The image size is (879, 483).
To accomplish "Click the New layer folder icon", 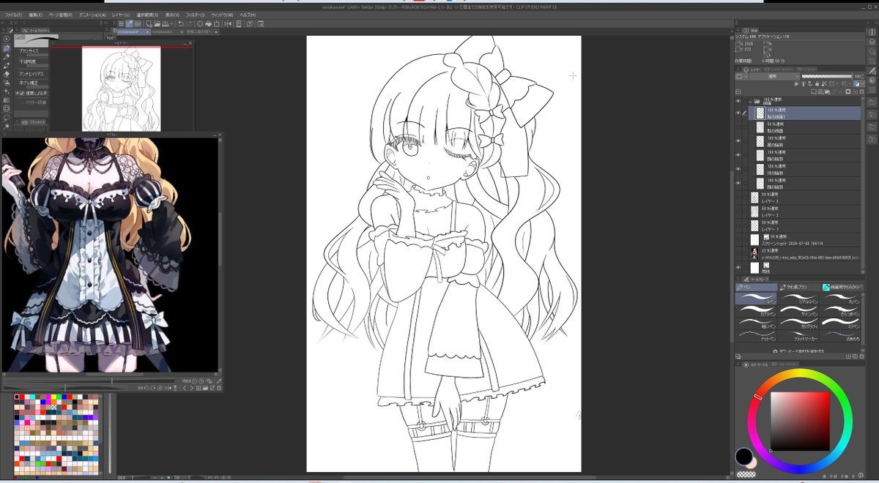I will point(827,91).
